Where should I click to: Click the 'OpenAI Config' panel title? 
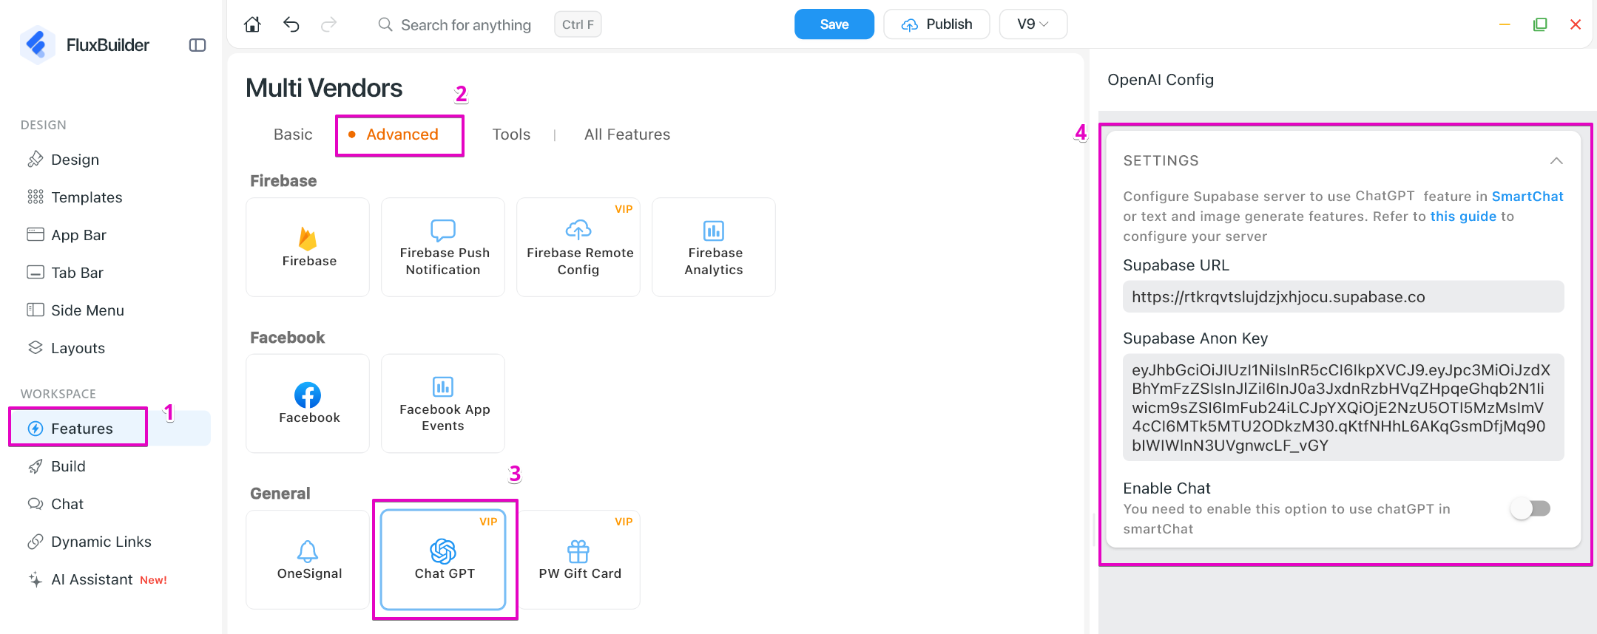(x=1161, y=80)
